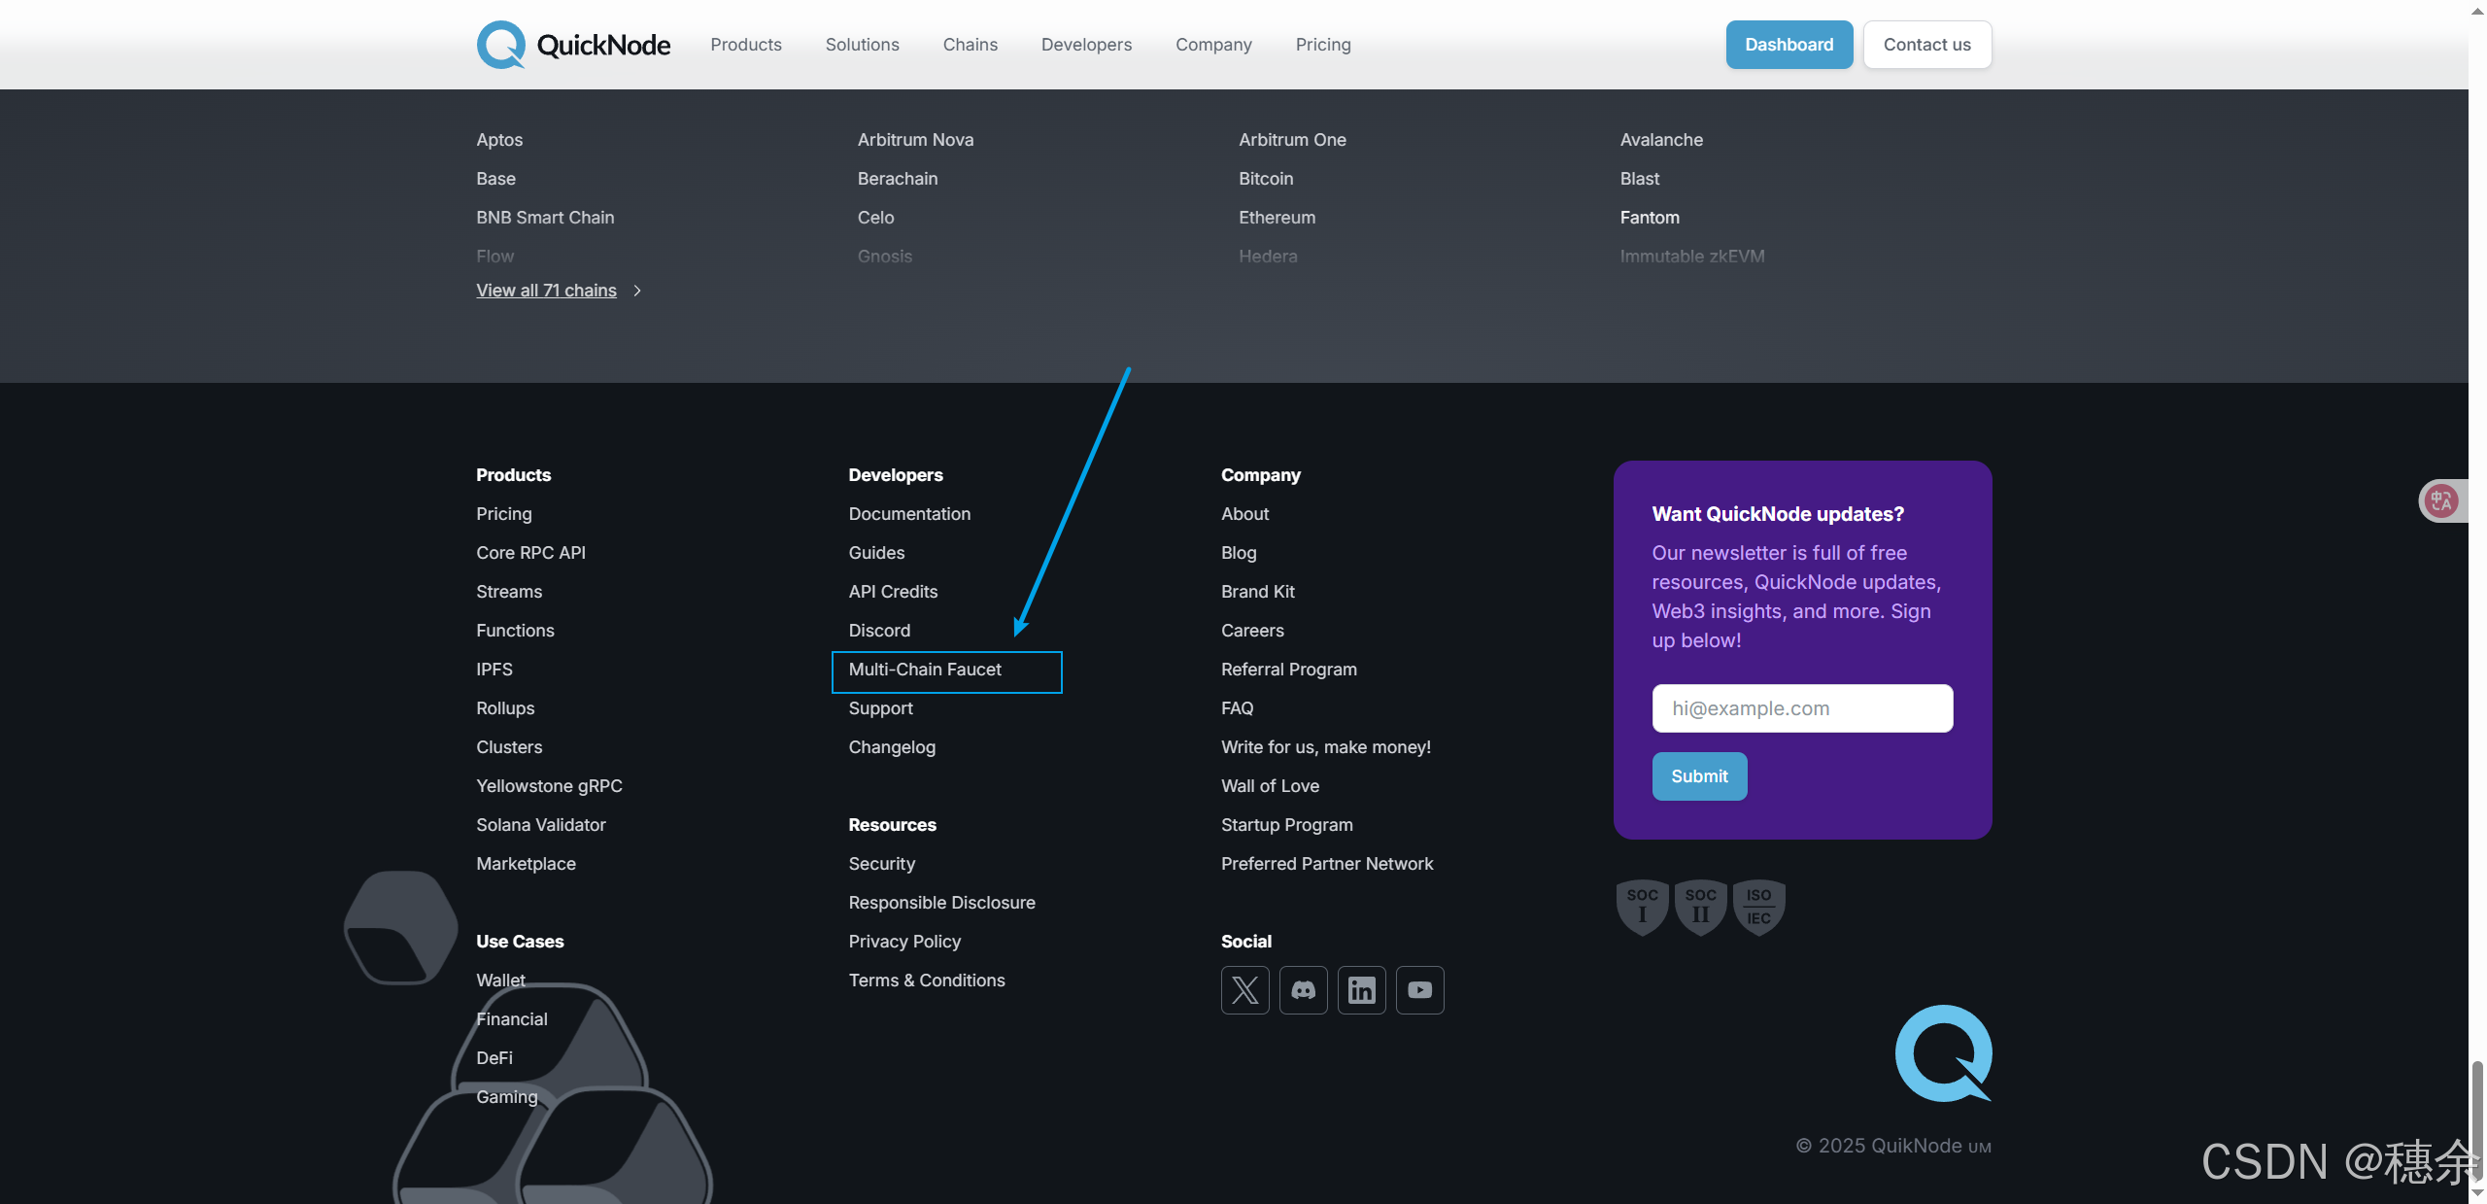
Task: Focus the newsletter email input field
Action: coord(1802,708)
